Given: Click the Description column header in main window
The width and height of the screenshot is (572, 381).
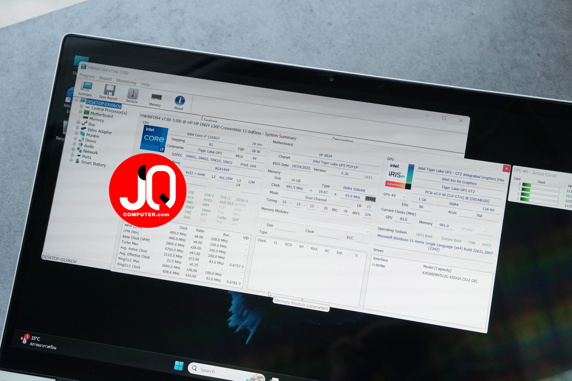Looking at the screenshot, I should (343, 140).
